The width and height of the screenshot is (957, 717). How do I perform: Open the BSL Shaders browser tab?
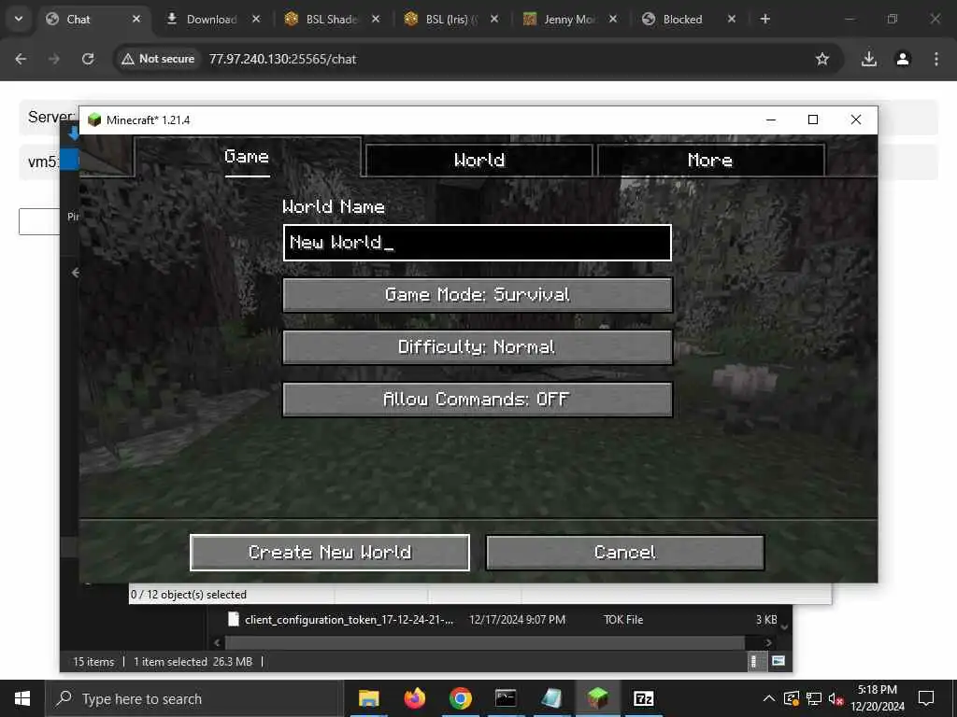coord(332,20)
